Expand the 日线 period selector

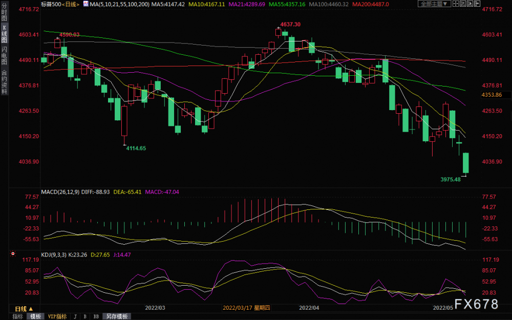(24, 309)
